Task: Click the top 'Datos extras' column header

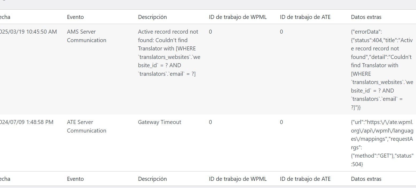Action: click(366, 17)
